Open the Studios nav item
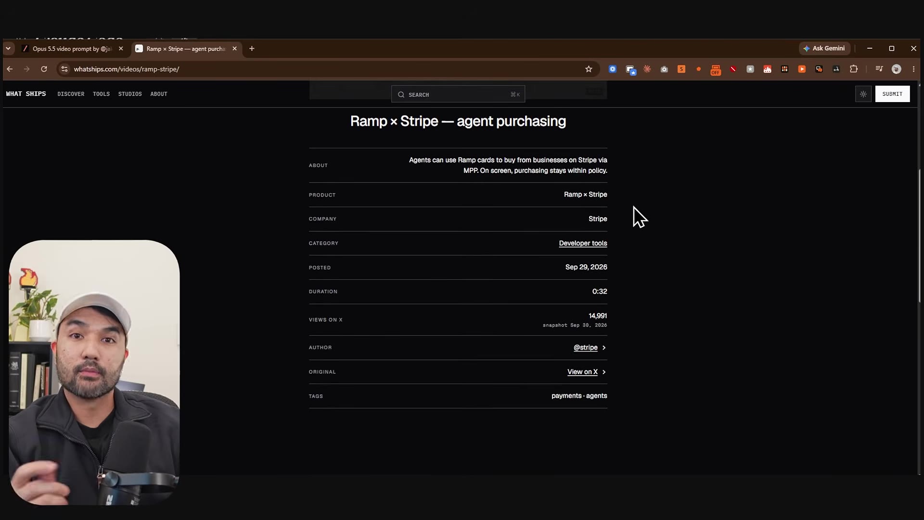The height and width of the screenshot is (520, 924). pos(130,94)
